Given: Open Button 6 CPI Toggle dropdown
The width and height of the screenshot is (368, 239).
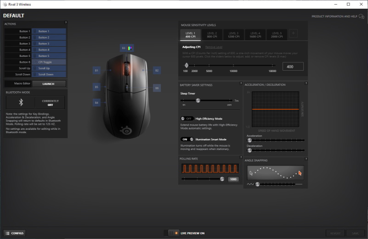Looking at the screenshot, I should (49, 62).
